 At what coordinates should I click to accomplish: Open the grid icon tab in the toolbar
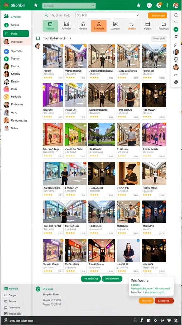pos(66,26)
